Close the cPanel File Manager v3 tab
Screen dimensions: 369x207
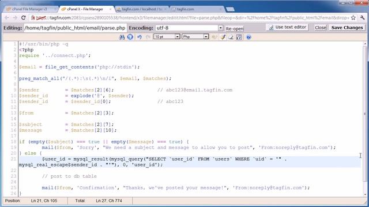[x=55, y=9]
